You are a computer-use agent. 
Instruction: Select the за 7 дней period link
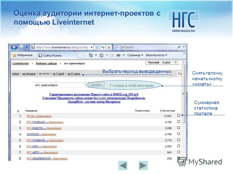pyautogui.click(x=58, y=74)
